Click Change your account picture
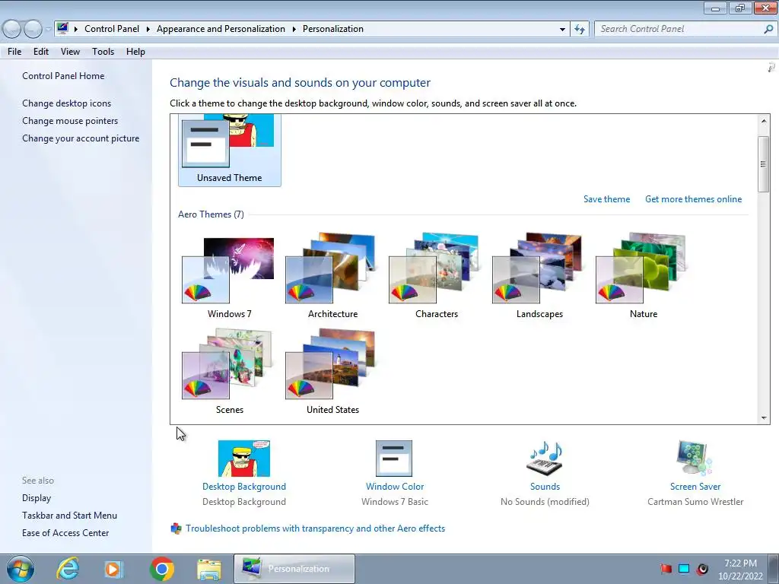Image resolution: width=779 pixels, height=584 pixels. 81,138
